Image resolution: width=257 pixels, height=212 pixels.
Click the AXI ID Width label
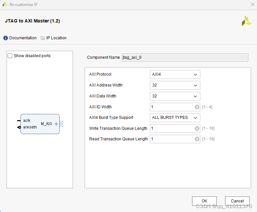point(100,107)
